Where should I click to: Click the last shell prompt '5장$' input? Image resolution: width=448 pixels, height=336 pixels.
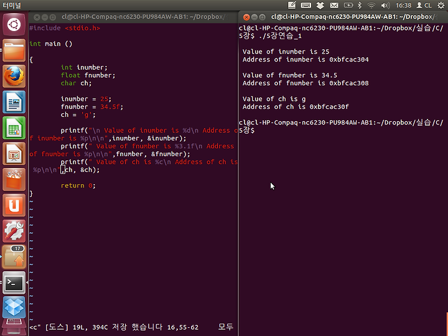click(x=246, y=131)
